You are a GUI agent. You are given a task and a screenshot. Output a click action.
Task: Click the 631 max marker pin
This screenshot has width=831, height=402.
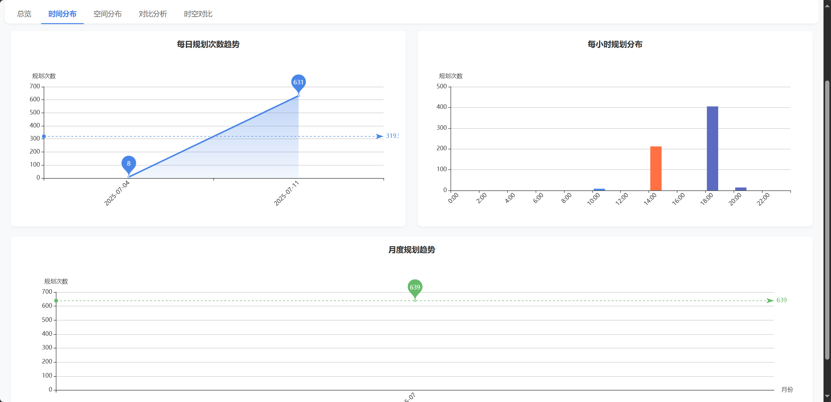pyautogui.click(x=298, y=82)
